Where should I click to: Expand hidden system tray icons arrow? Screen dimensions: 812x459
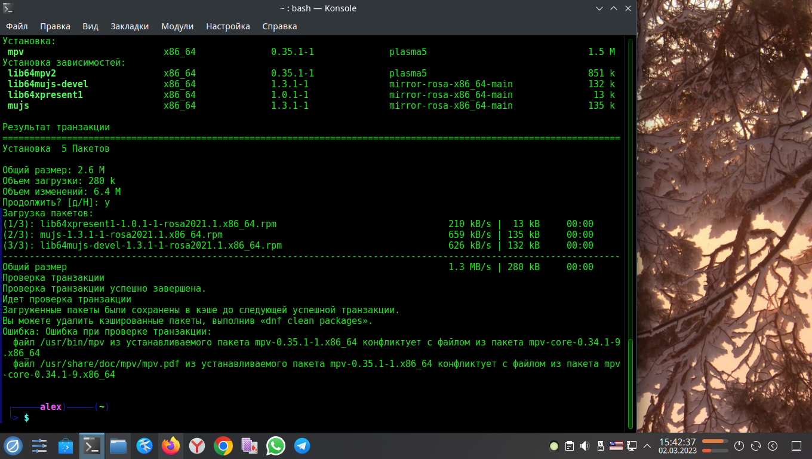[x=647, y=446]
